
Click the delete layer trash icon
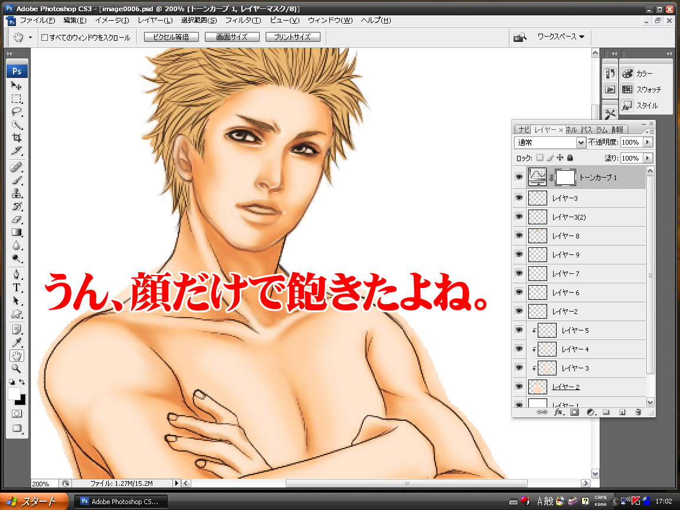pos(637,413)
